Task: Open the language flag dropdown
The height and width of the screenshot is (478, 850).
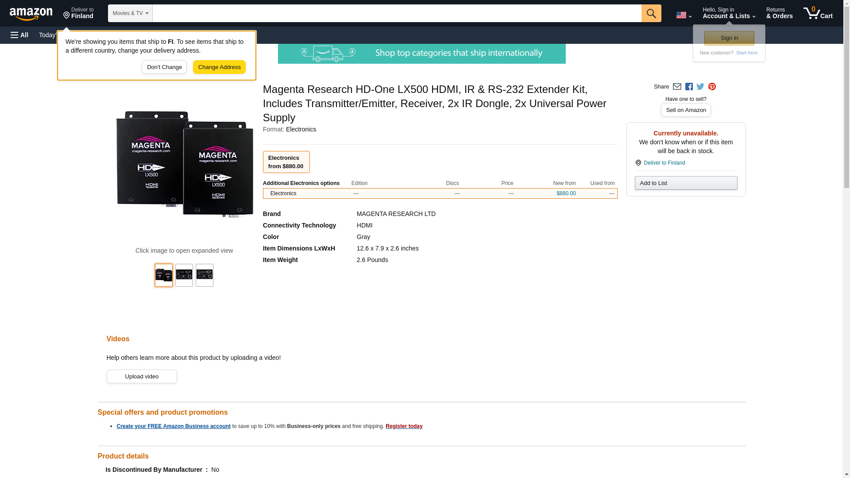Action: tap(684, 15)
